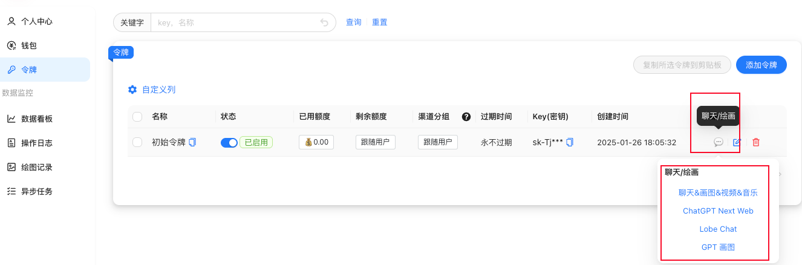This screenshot has width=802, height=265.
Task: Click the blue 令牌 card label tag
Action: coord(121,53)
